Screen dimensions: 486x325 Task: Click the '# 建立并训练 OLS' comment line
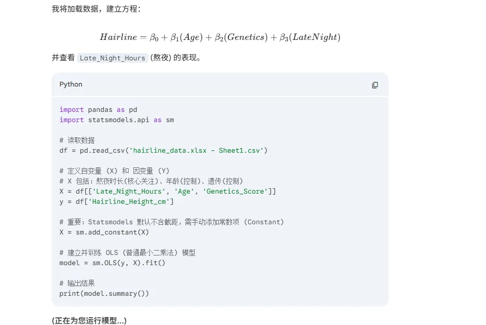pyautogui.click(x=127, y=253)
